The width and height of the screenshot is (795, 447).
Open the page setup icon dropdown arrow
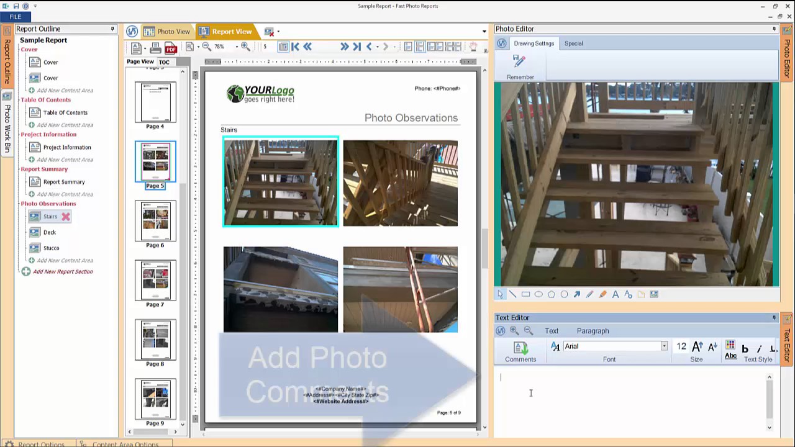[x=144, y=47]
